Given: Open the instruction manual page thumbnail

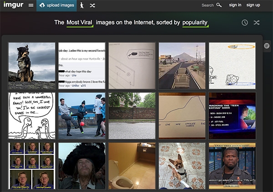Looking at the screenshot, I should [132, 66].
